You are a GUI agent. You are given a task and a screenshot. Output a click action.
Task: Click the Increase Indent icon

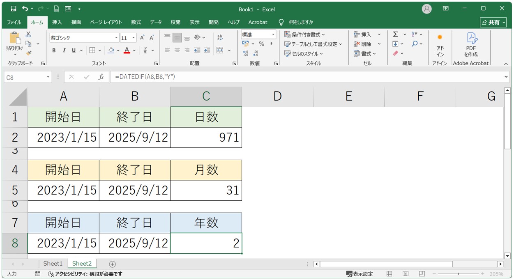click(x=207, y=50)
